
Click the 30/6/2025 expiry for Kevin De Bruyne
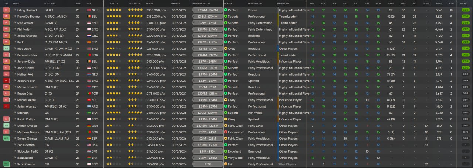click(x=178, y=17)
